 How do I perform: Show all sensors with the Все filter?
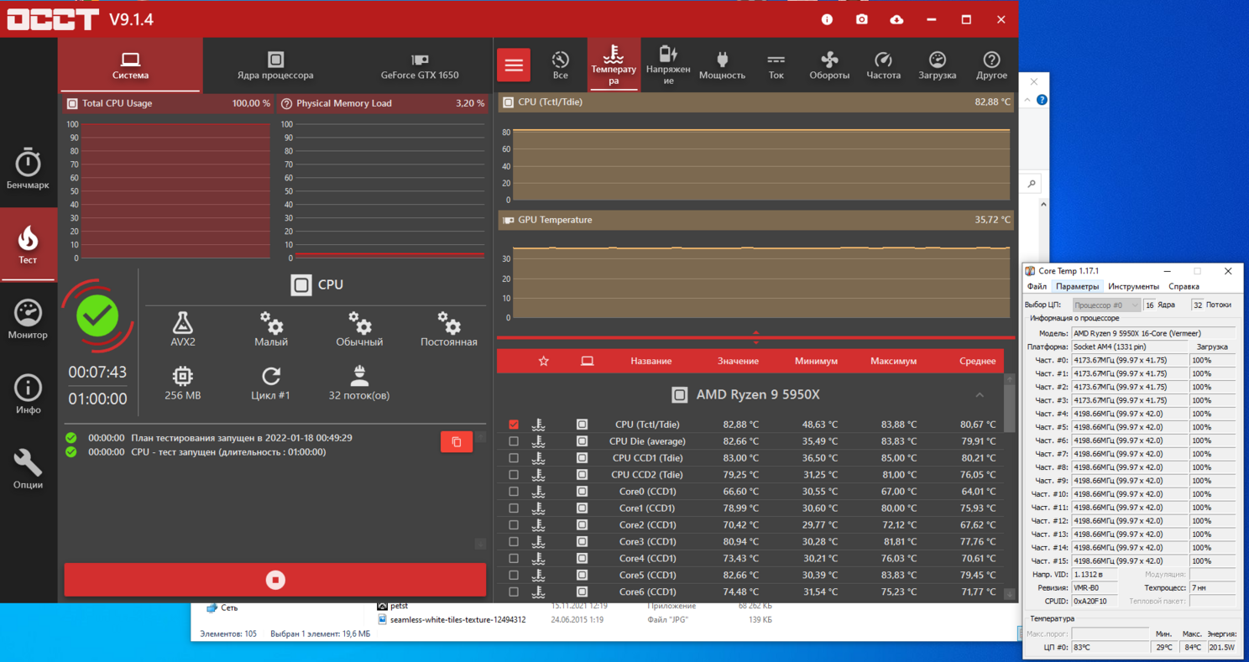point(560,65)
